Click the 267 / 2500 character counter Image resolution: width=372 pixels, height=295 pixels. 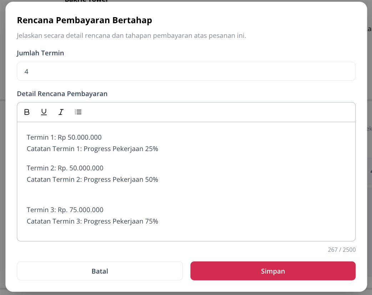pos(342,250)
